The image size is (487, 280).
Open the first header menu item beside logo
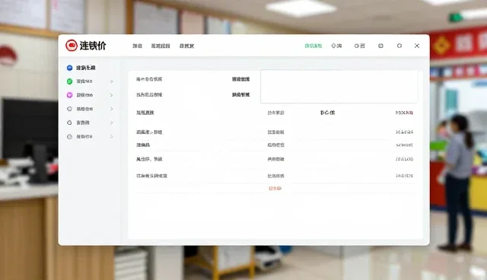pos(137,46)
